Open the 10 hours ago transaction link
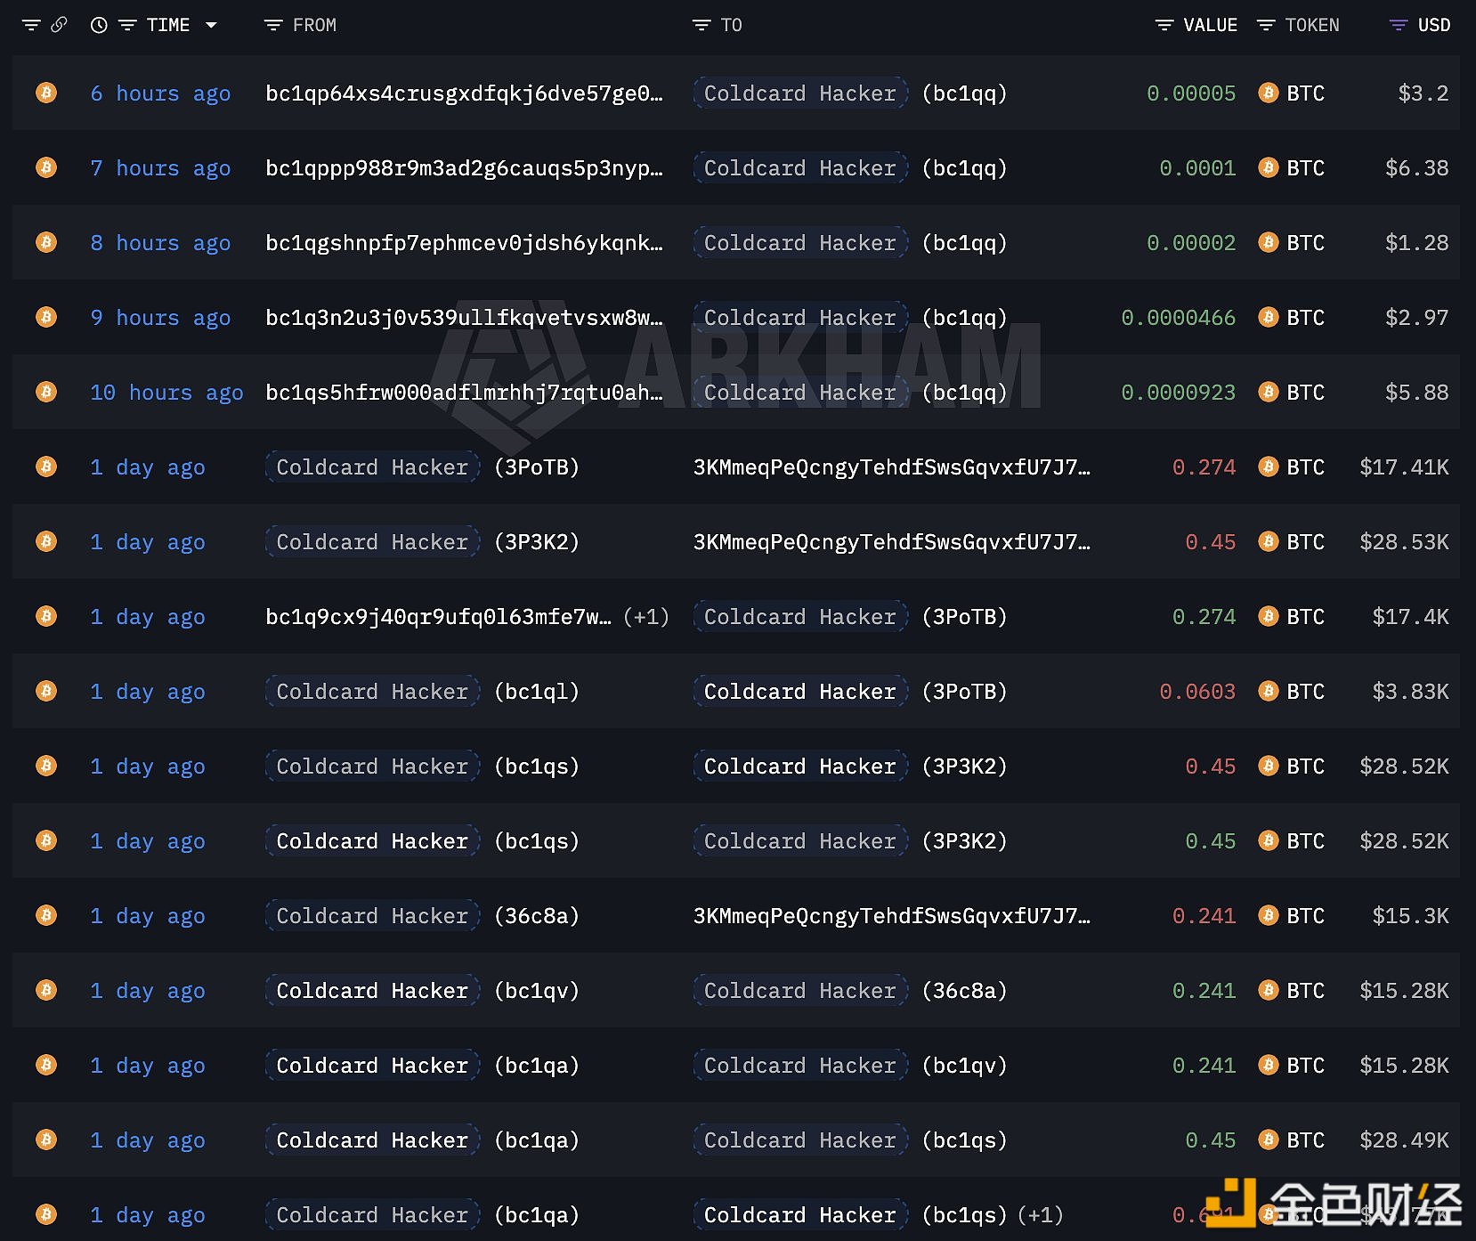1476x1241 pixels. (166, 393)
